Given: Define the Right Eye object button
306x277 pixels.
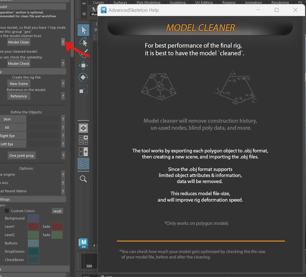Looking at the screenshot, I should (13, 136).
